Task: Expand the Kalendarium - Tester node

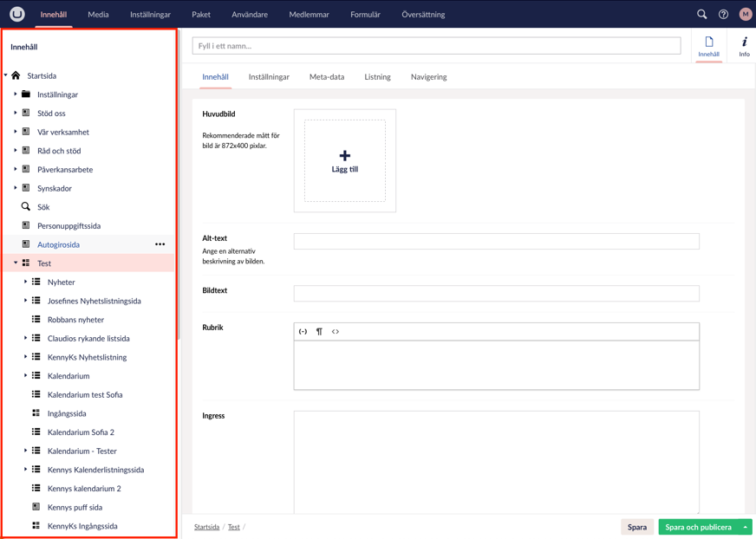Action: [x=25, y=451]
